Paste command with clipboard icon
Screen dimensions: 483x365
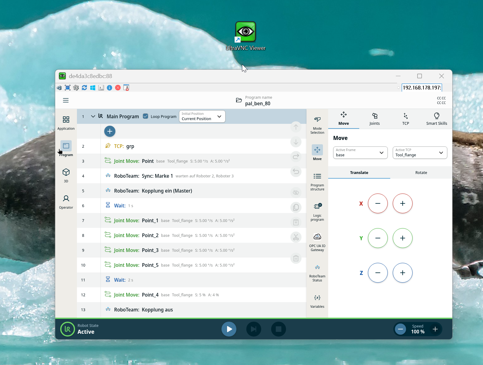pos(296,222)
